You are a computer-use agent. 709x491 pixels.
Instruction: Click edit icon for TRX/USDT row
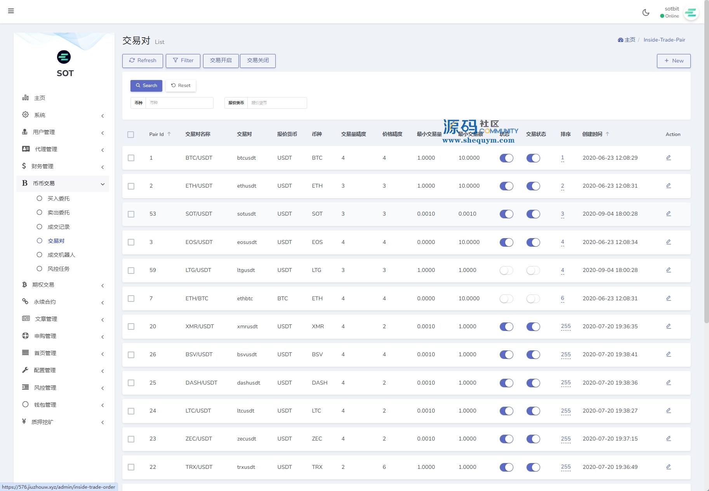click(x=668, y=467)
